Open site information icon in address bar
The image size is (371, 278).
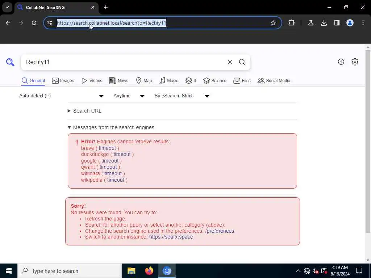50,23
